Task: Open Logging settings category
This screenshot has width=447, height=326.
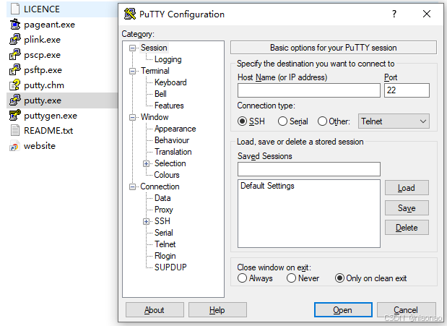Action: click(x=168, y=59)
